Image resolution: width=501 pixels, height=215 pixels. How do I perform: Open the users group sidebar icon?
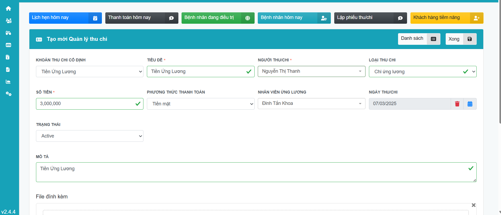click(8, 21)
